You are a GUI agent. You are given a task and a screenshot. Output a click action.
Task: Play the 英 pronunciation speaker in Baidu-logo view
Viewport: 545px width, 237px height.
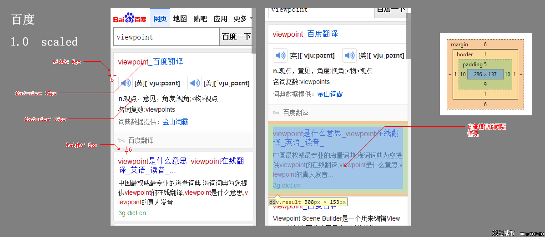pos(126,83)
